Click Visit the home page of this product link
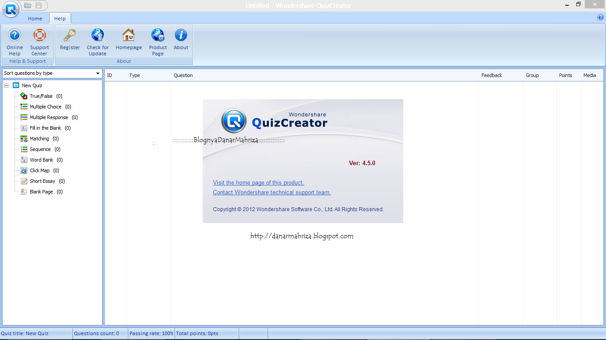The image size is (606, 340). 259,182
